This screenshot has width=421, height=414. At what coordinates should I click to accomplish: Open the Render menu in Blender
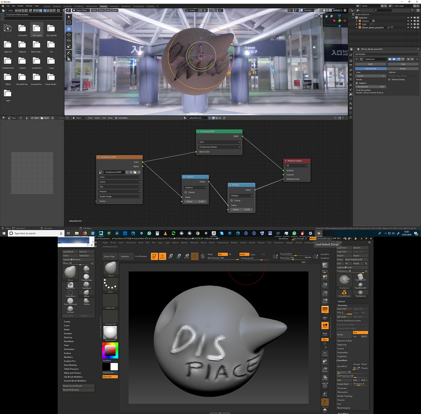point(21,6)
